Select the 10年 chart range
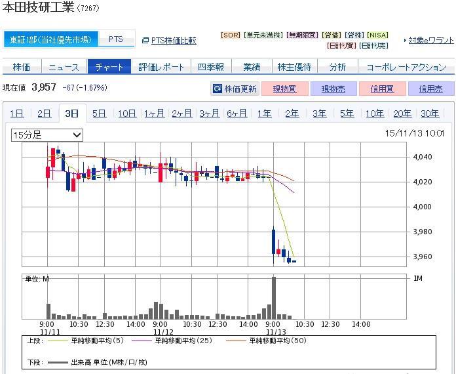 (375, 113)
